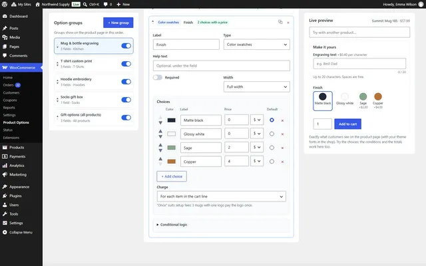Open price unit dropdown for Copper
This screenshot has height=266, width=426.
coord(257,161)
